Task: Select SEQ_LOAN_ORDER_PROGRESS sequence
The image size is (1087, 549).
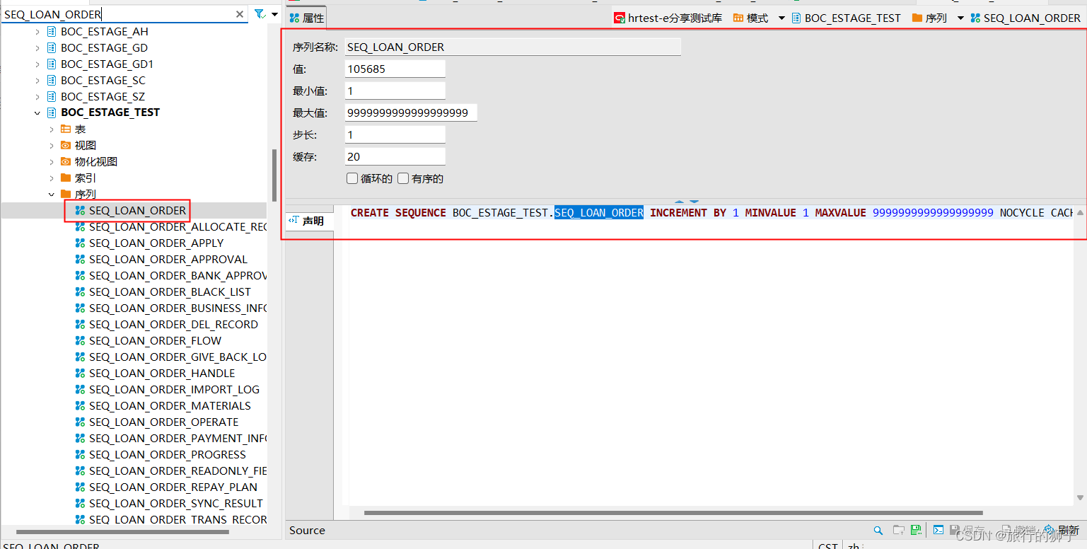Action: (167, 455)
